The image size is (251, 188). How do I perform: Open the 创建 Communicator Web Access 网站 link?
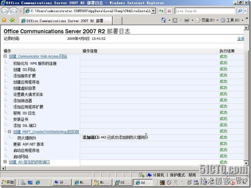click(38, 56)
